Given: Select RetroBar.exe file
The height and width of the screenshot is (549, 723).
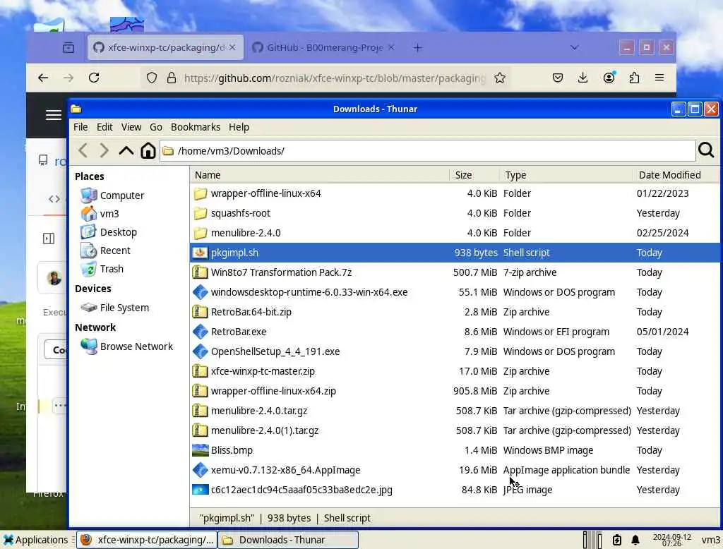Looking at the screenshot, I should [455, 332].
